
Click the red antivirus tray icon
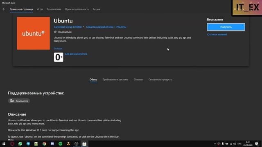(x=219, y=144)
